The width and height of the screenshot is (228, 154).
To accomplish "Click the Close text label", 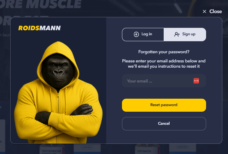I will [x=216, y=12].
